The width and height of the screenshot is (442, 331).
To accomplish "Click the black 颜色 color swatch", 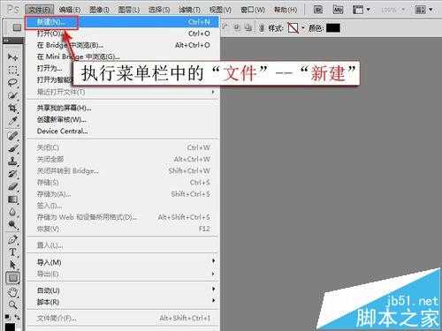I will pos(333,28).
